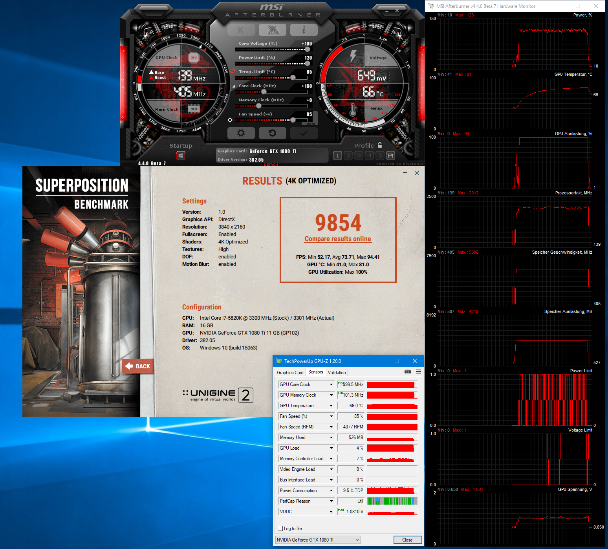Expand the Memory Used sensor dropdown
The height and width of the screenshot is (549, 608).
coord(331,437)
